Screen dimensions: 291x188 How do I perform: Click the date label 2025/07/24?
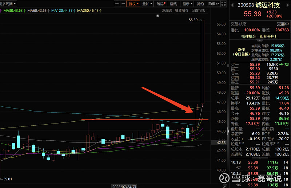[124, 186]
